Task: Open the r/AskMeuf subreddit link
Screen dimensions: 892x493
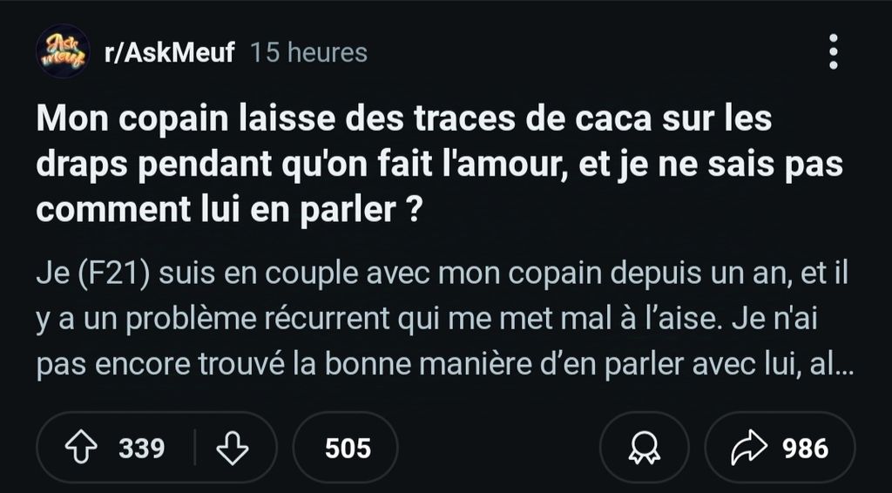Action: [170, 53]
